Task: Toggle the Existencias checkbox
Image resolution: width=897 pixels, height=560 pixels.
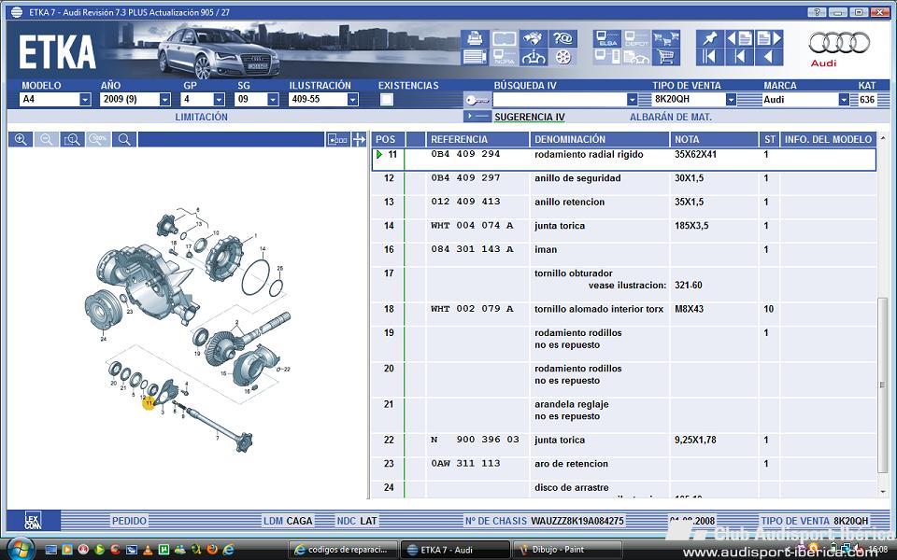Action: (387, 100)
